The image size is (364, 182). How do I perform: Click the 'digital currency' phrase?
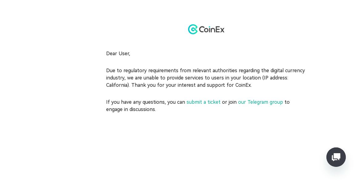288,70
